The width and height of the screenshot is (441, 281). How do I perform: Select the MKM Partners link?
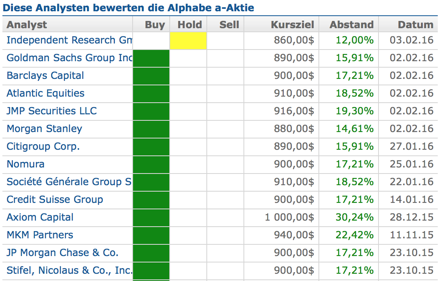click(x=40, y=235)
